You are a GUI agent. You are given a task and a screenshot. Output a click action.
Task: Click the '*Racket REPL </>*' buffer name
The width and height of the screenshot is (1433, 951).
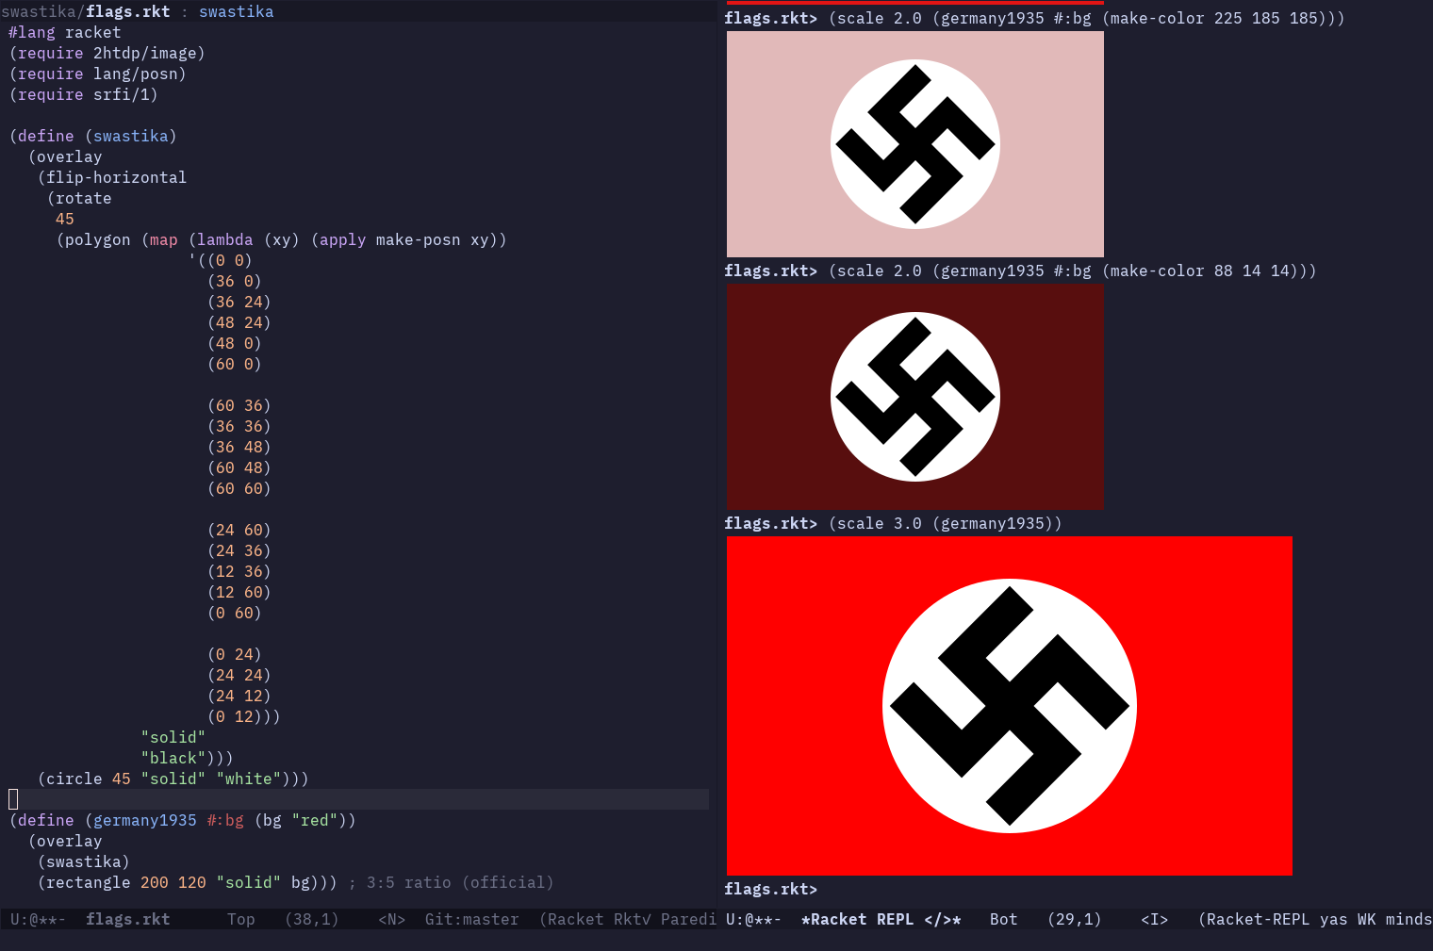881,919
